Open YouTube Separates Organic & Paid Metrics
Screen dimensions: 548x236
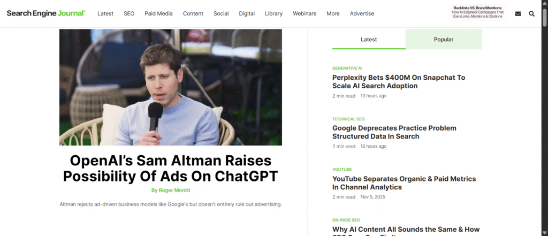(x=404, y=183)
